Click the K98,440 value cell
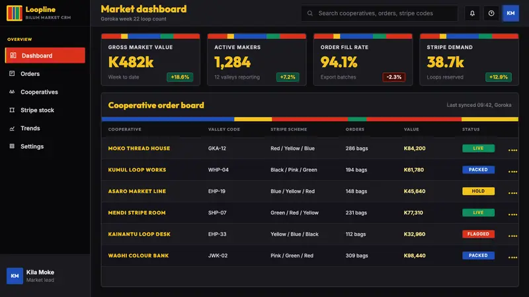The image size is (529, 297). [x=415, y=255]
